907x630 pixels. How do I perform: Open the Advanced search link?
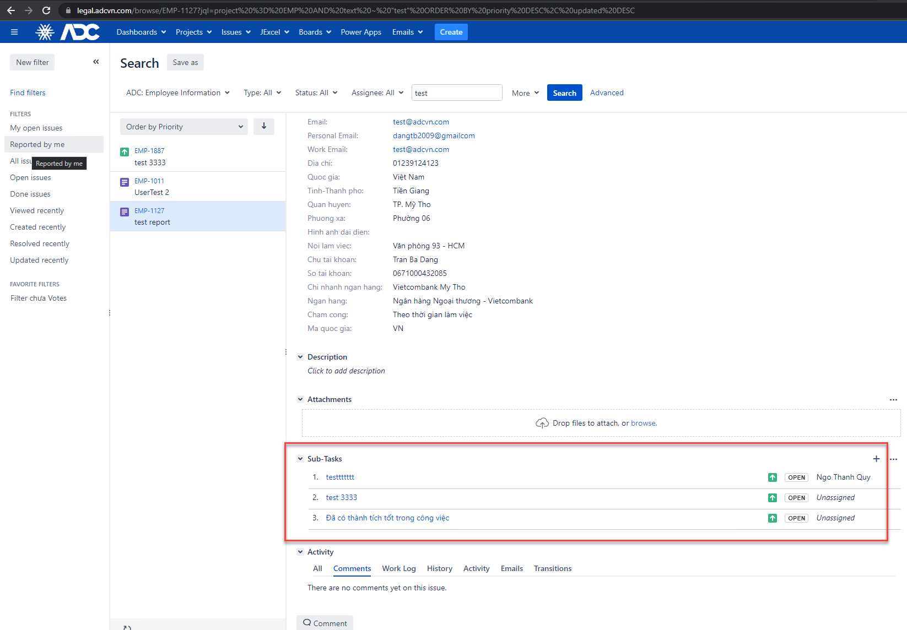606,92
